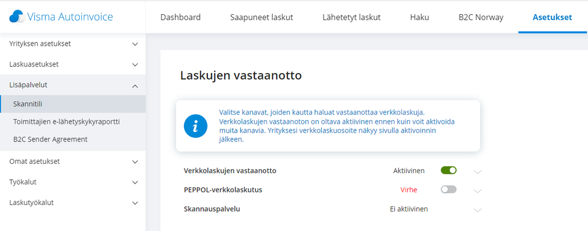The image size is (588, 231).
Task: Click the Laskujen vastaanotto heading
Action: [x=241, y=75]
